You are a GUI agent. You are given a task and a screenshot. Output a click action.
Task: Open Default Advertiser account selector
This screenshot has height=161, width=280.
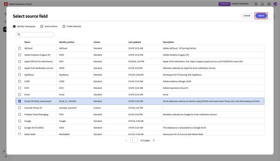click(x=240, y=4)
